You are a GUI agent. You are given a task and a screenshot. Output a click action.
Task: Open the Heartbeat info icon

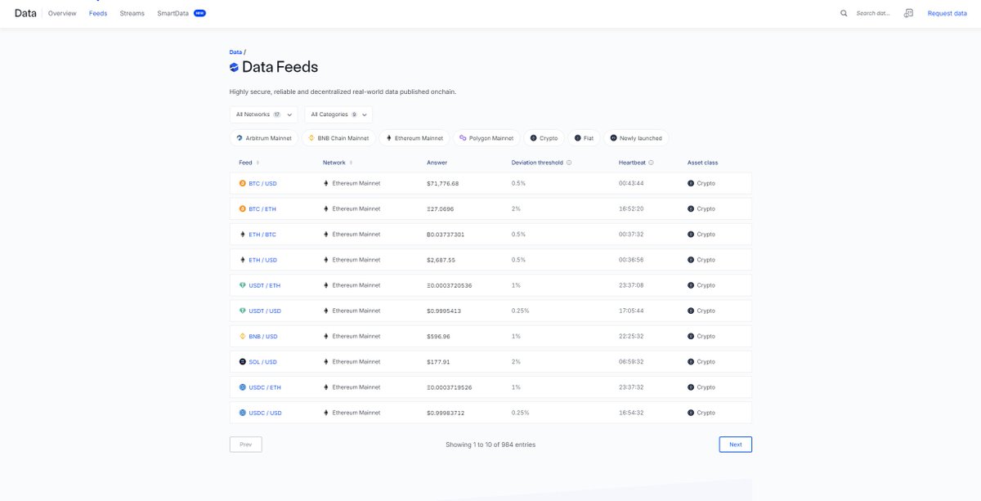click(651, 163)
